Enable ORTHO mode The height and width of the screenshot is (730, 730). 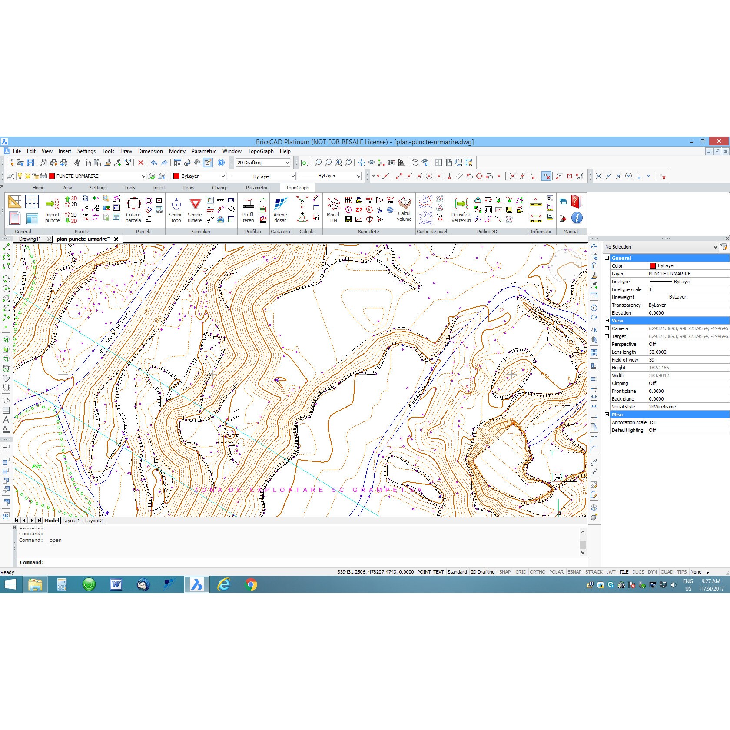tap(538, 572)
